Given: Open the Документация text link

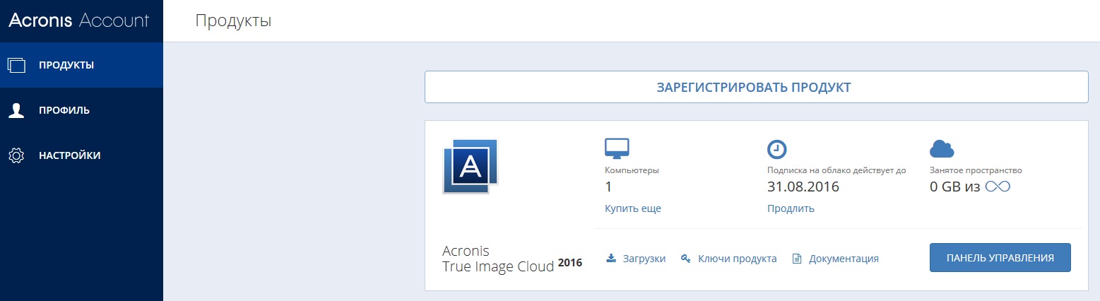Looking at the screenshot, I should click(x=844, y=259).
